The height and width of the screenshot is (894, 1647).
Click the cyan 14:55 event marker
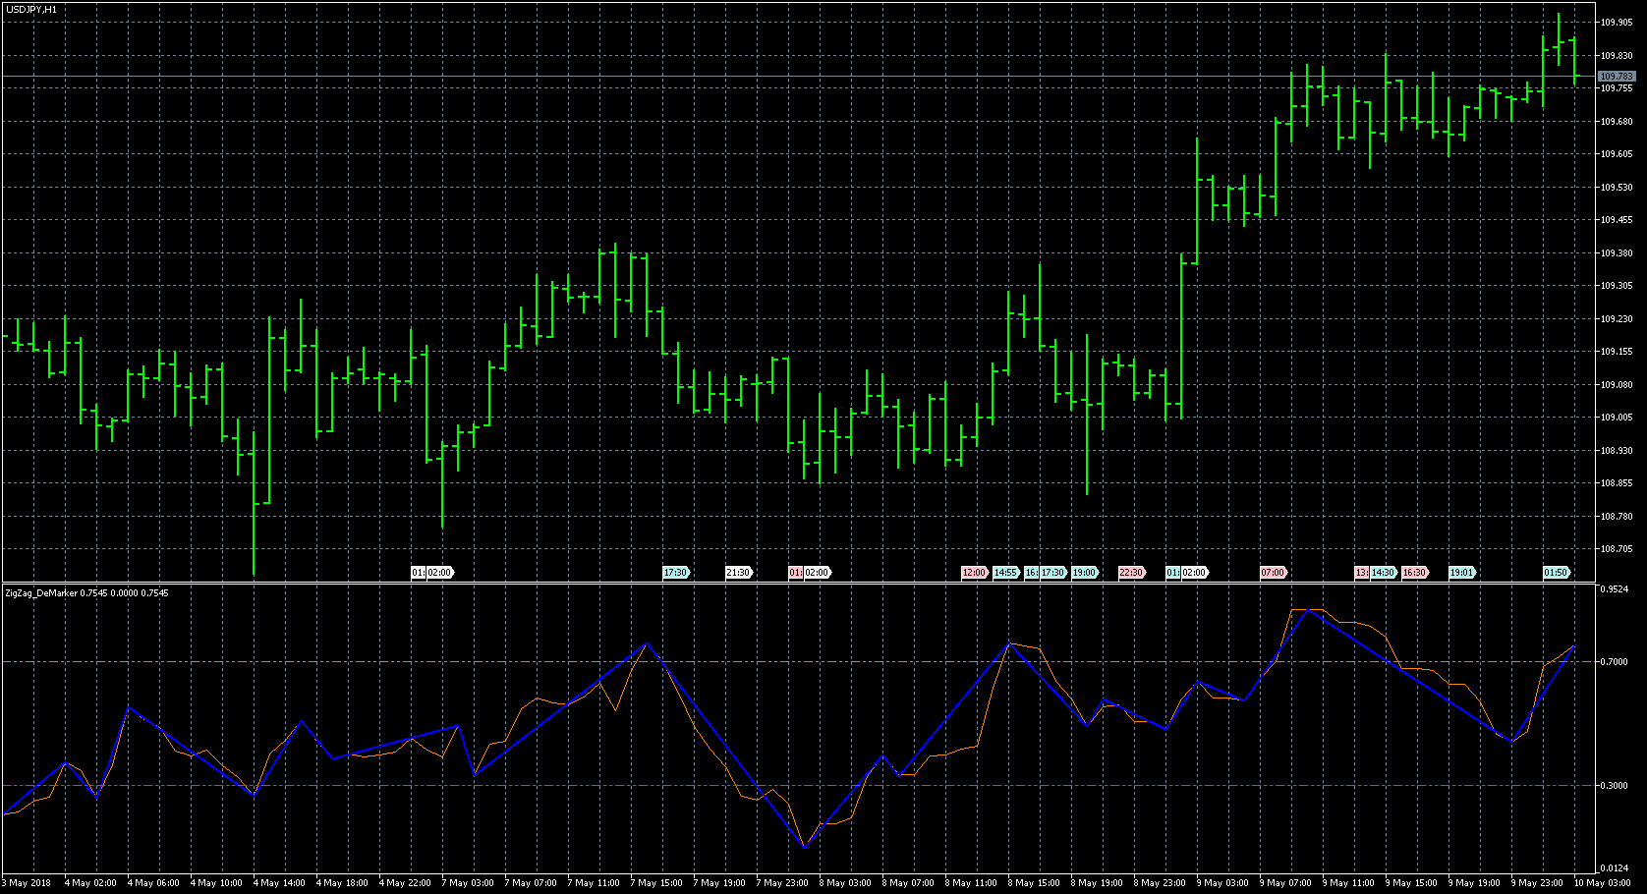click(1005, 573)
